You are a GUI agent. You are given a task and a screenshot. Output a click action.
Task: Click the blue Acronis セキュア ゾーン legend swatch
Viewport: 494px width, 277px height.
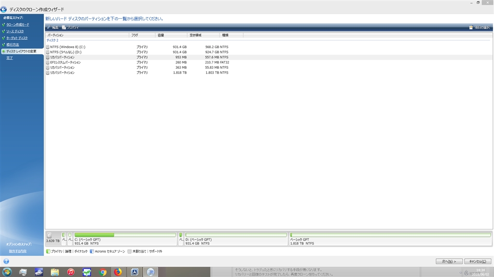tap(92, 251)
